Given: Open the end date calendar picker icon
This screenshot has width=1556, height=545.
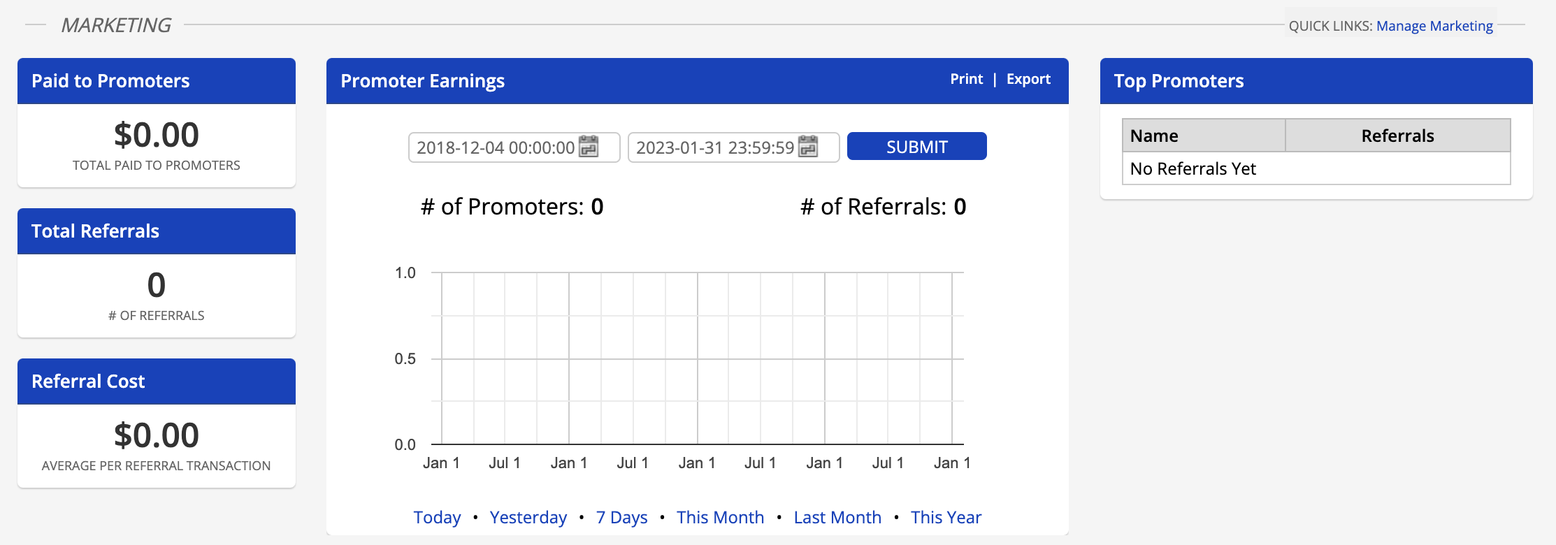Looking at the screenshot, I should click(x=808, y=147).
